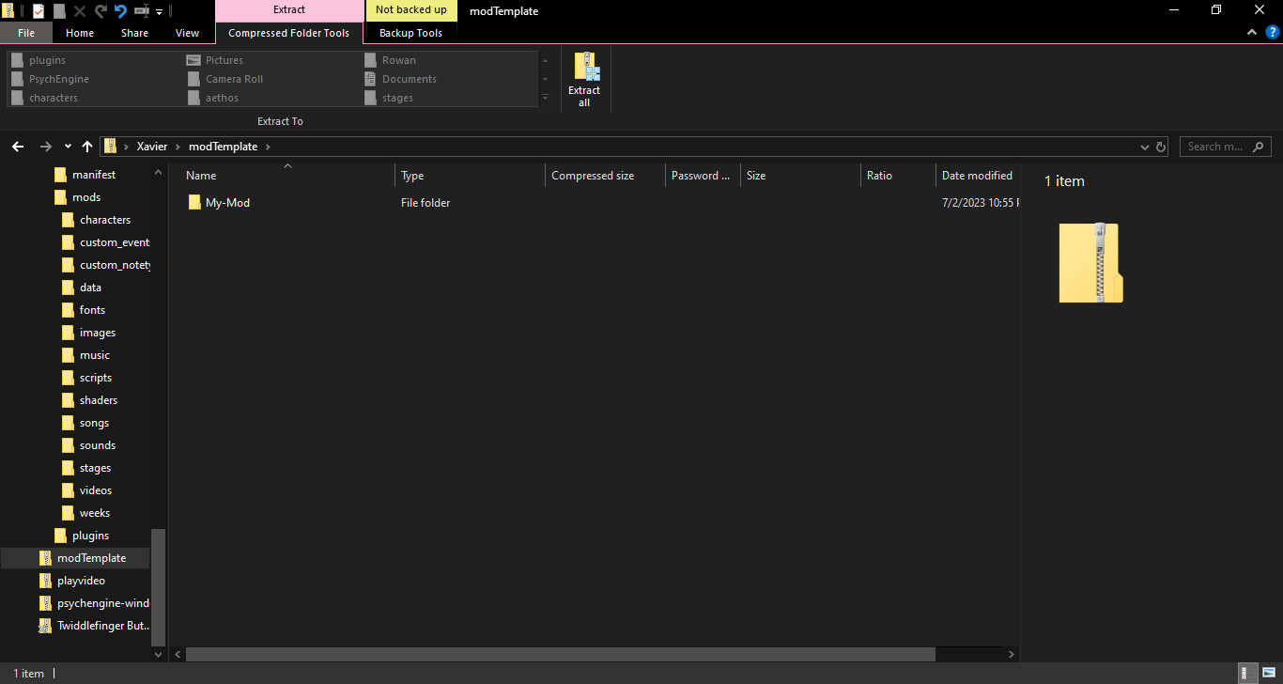The height and width of the screenshot is (684, 1283).
Task: Refresh the current folder view
Action: coord(1161,147)
